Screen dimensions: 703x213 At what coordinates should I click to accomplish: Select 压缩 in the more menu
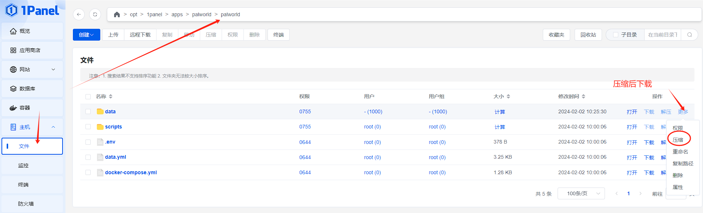pyautogui.click(x=678, y=140)
